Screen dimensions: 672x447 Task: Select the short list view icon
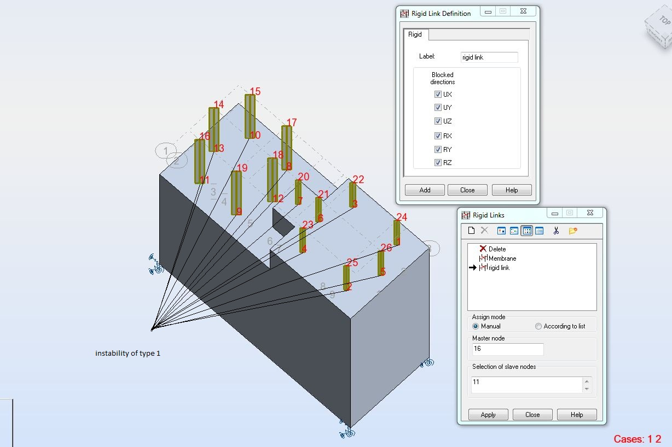526,231
